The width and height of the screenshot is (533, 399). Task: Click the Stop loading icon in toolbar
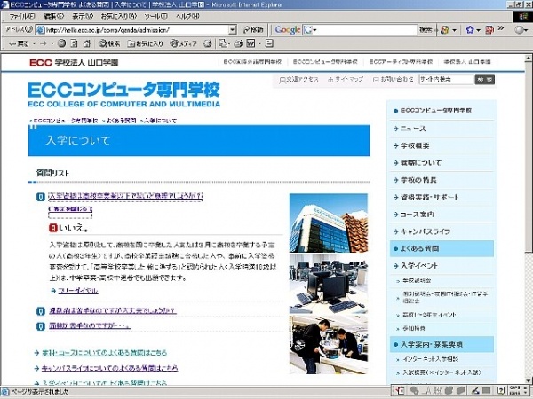pyautogui.click(x=61, y=43)
